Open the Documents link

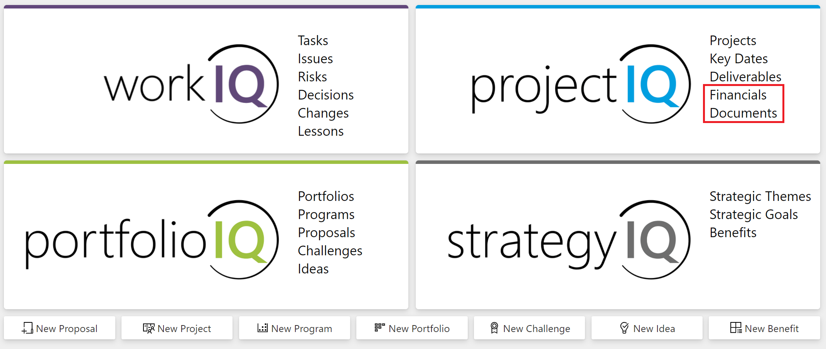(743, 113)
